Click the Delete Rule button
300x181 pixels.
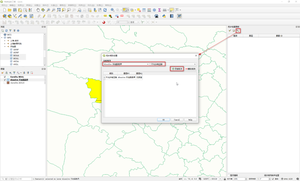[x=190, y=69]
